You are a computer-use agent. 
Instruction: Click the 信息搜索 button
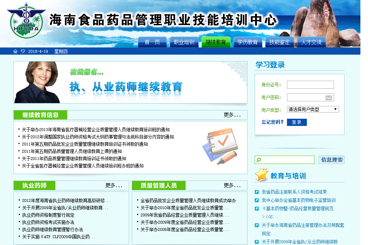point(331,160)
